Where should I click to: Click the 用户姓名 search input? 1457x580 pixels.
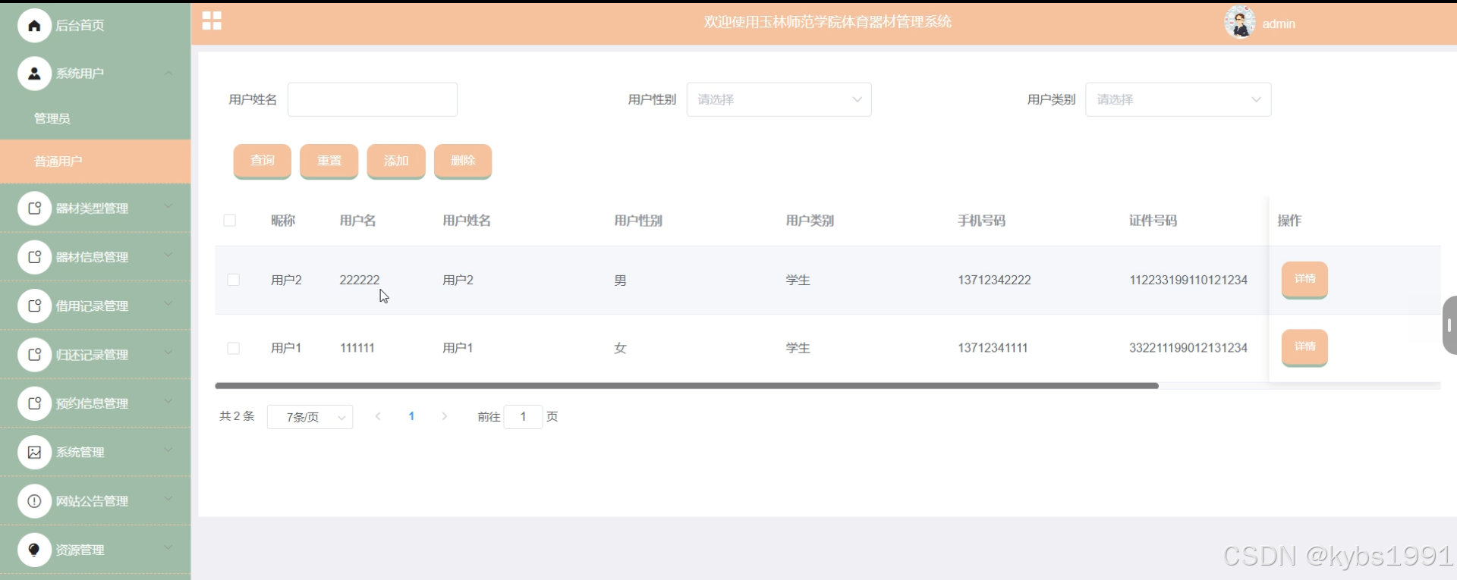[373, 99]
